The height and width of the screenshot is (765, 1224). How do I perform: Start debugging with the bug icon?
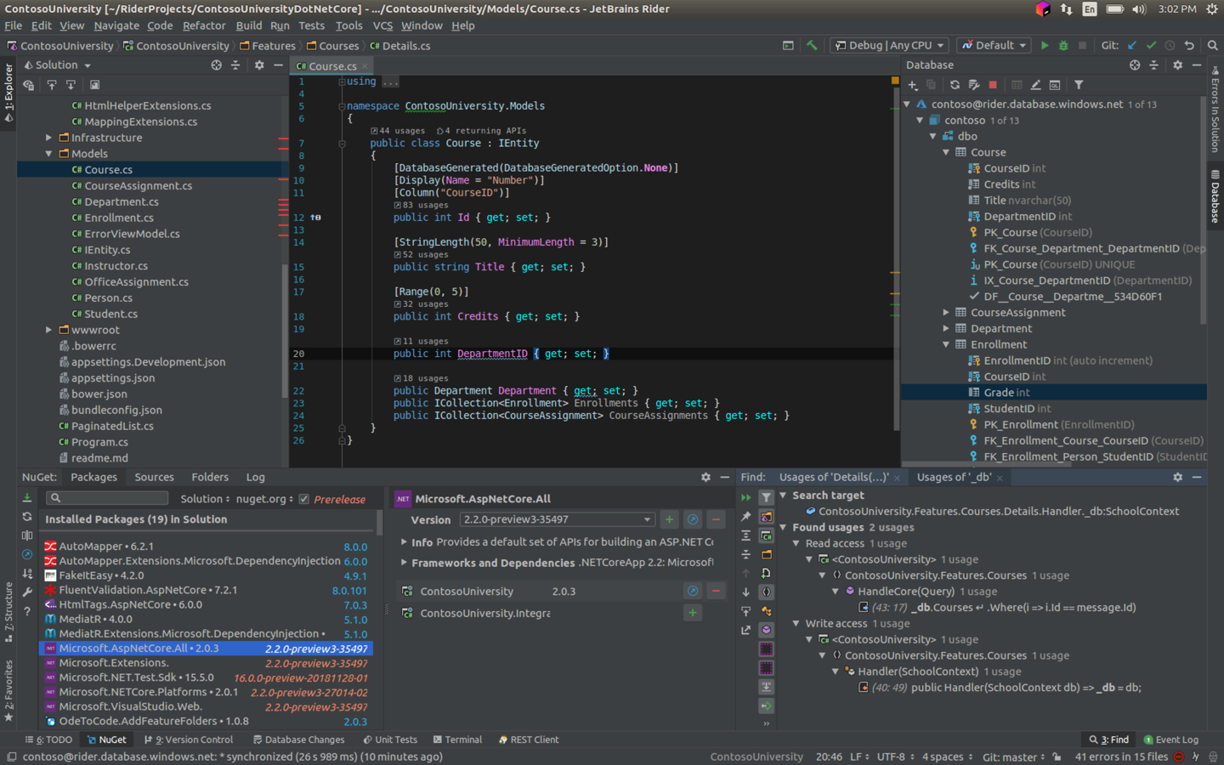click(x=1062, y=45)
